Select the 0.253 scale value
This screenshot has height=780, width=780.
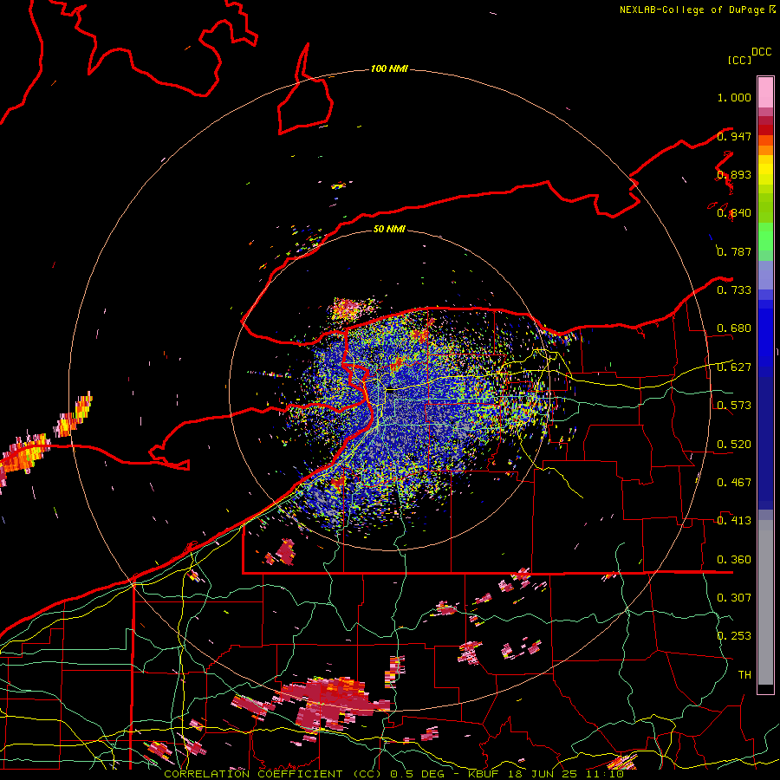tap(734, 636)
